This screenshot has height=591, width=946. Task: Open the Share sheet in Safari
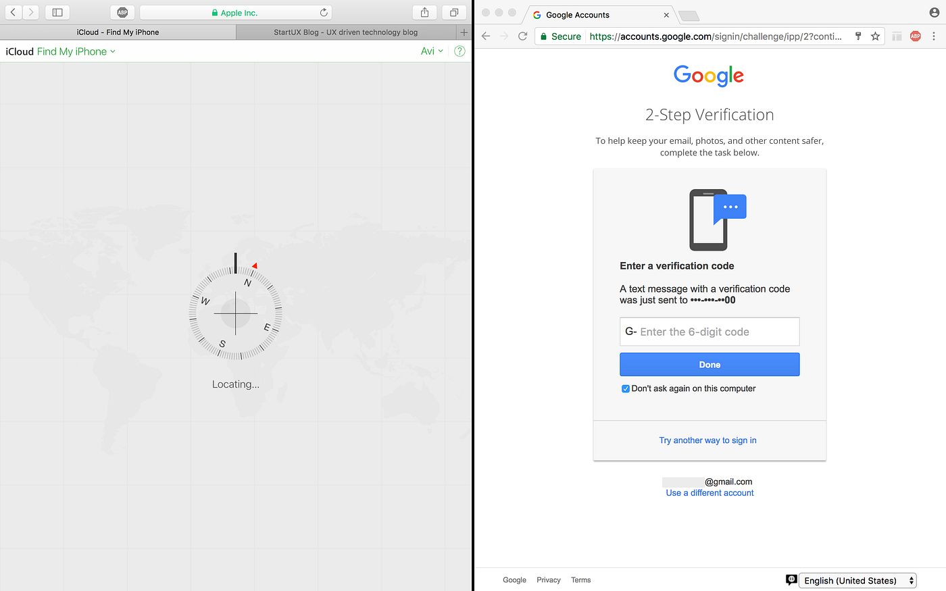(x=424, y=12)
